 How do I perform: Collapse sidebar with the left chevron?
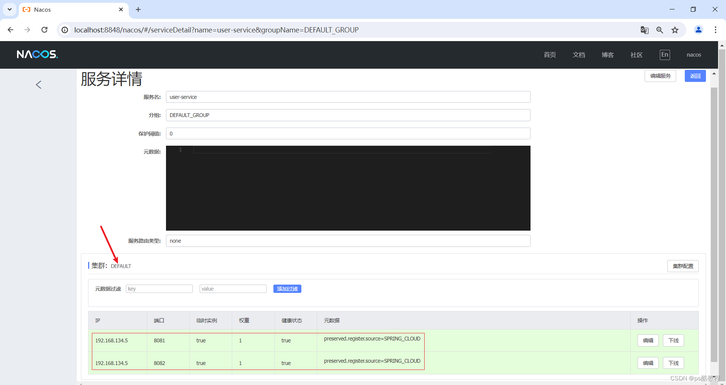39,85
